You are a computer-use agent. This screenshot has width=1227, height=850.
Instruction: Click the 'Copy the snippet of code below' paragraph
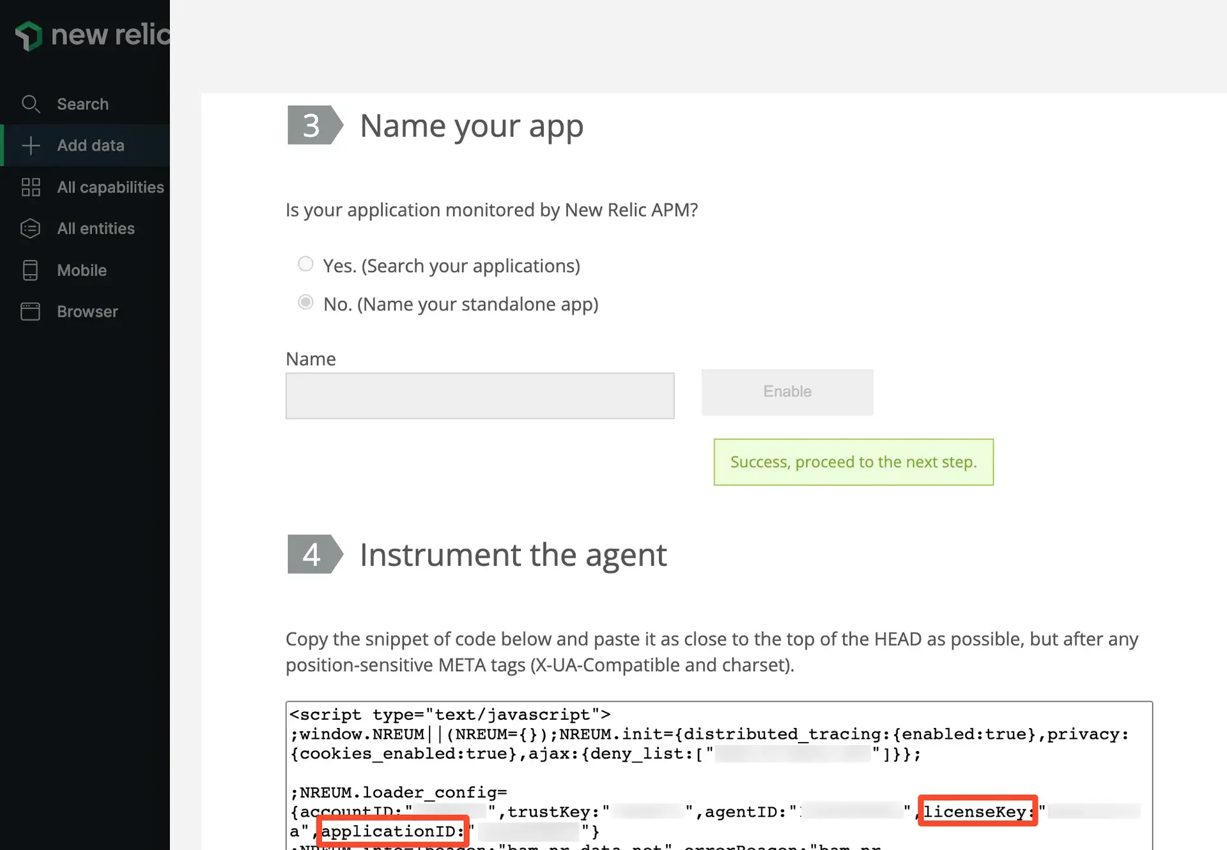coord(712,652)
